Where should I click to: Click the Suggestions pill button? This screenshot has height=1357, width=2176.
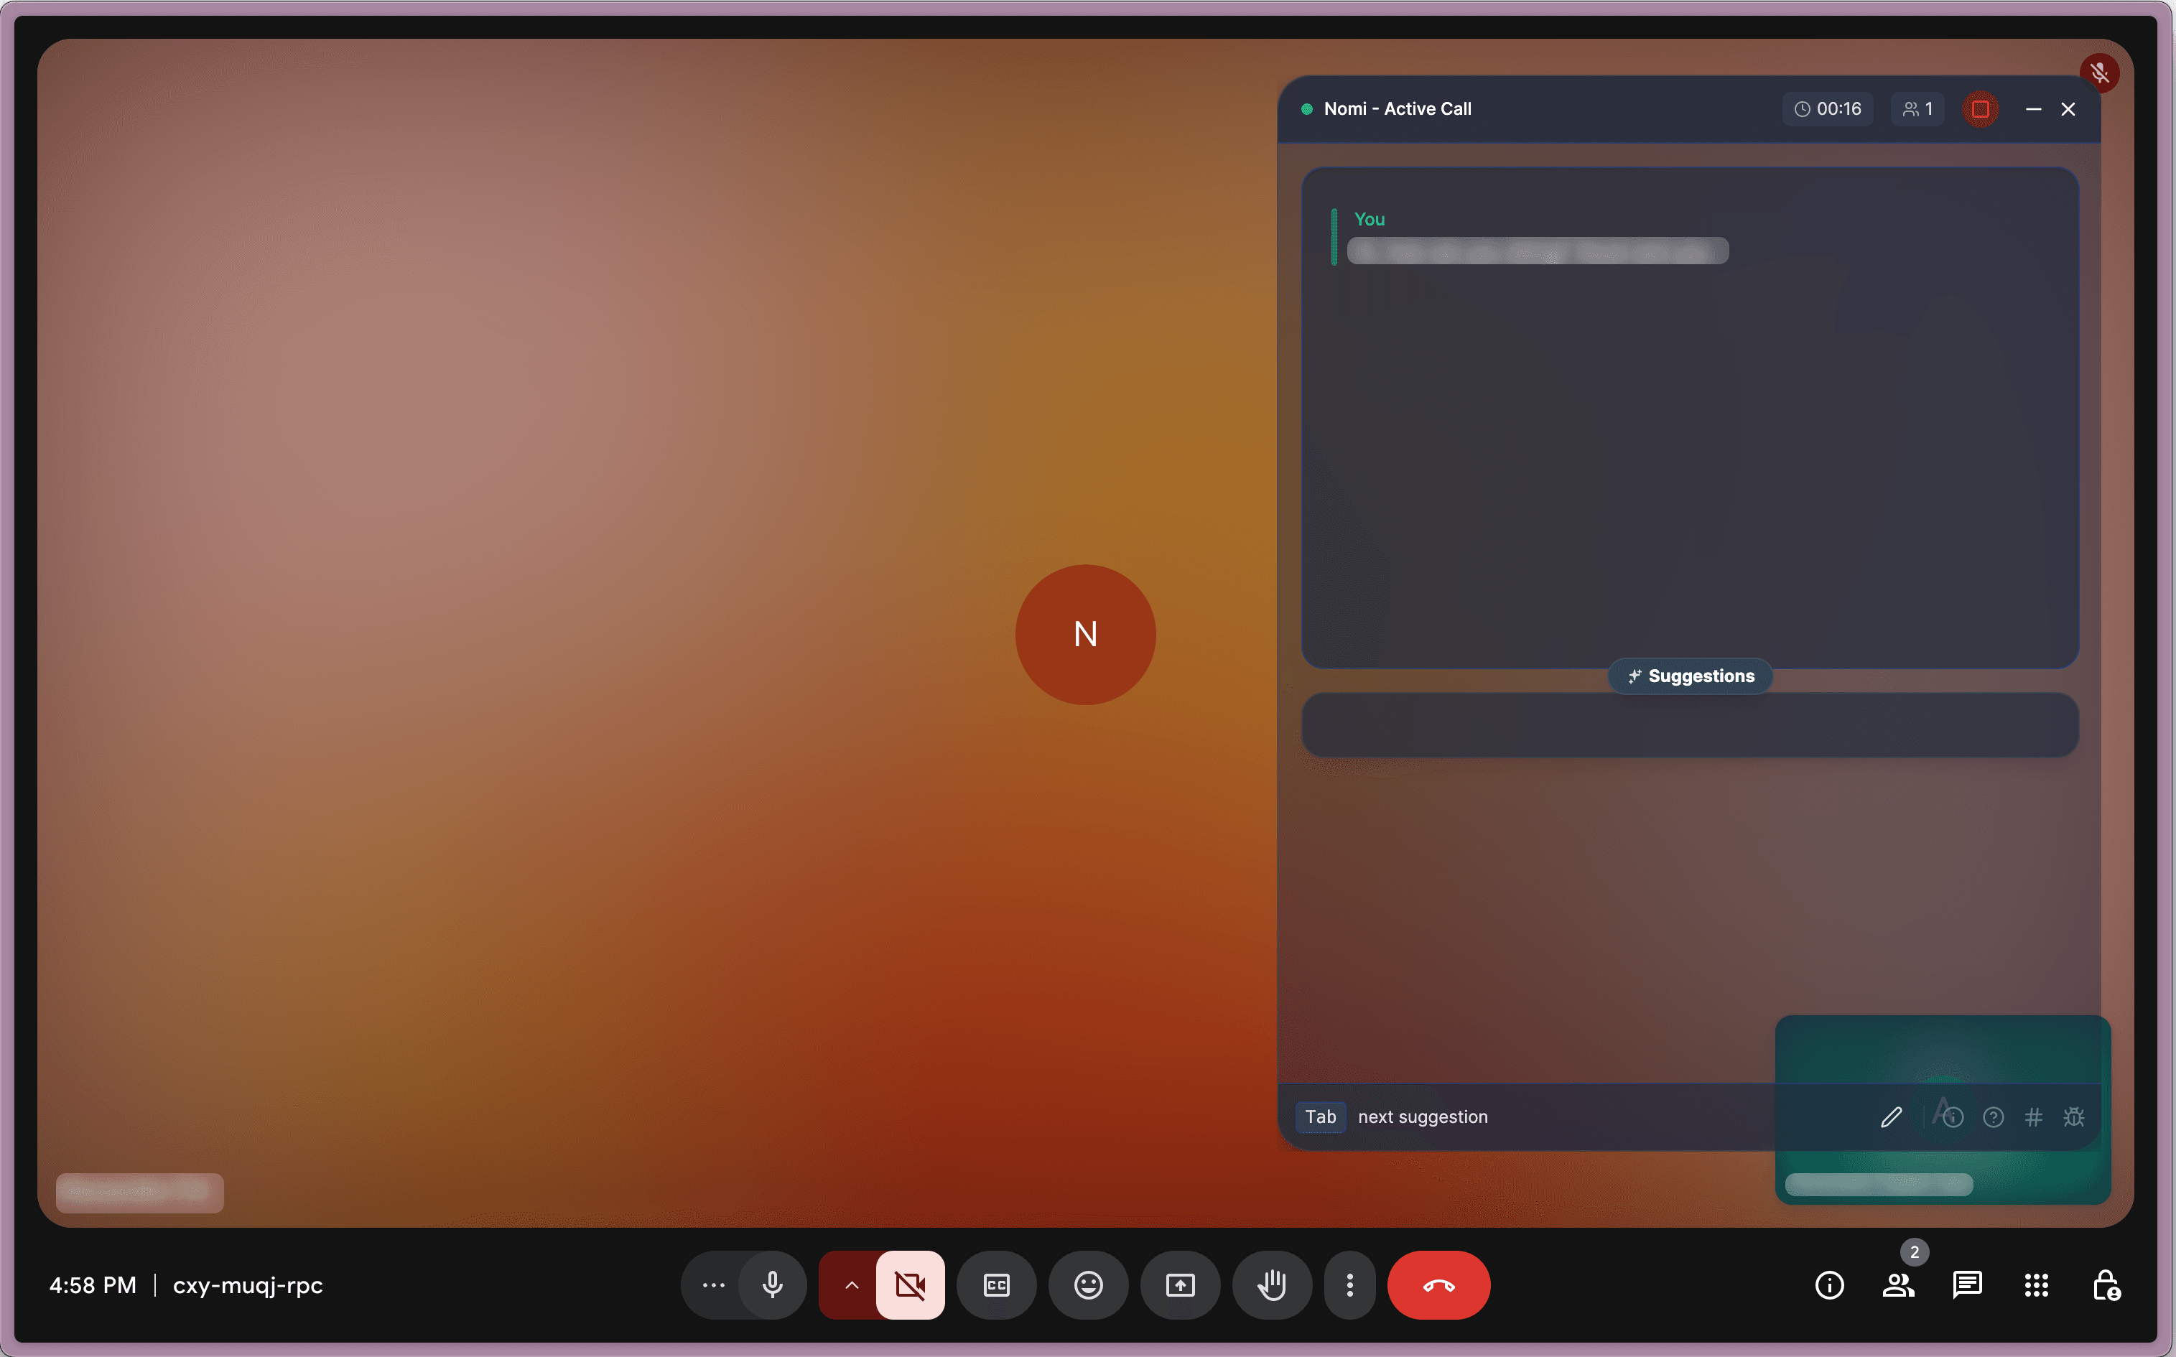point(1691,676)
